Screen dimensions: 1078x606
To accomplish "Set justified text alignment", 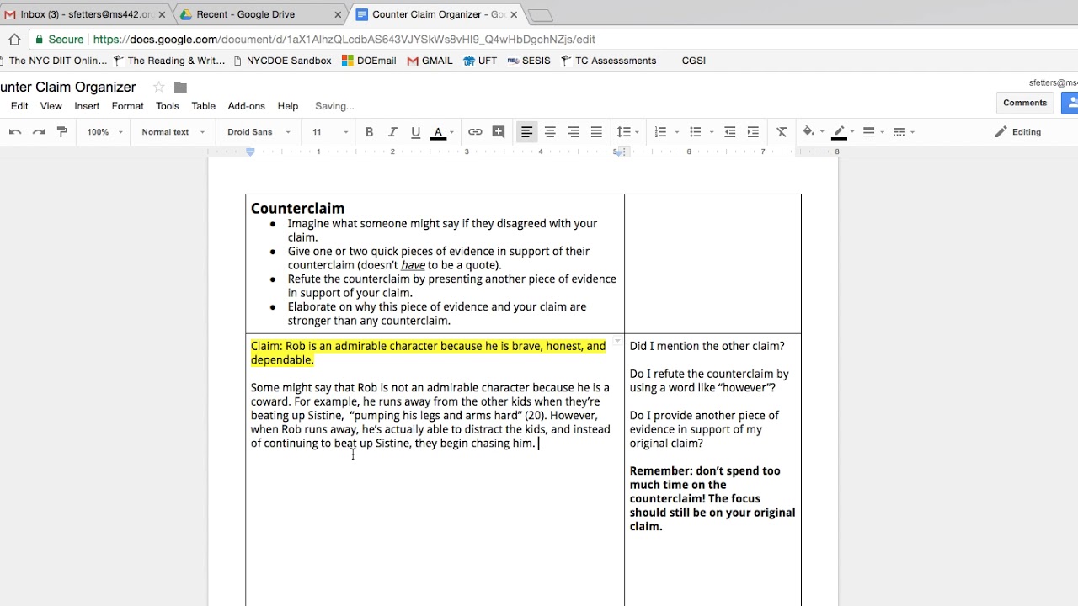I will click(x=596, y=132).
